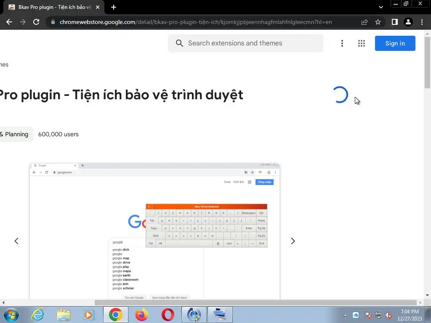Image resolution: width=431 pixels, height=323 pixels.
Task: Click the address bar URL
Action: pyautogui.click(x=196, y=22)
